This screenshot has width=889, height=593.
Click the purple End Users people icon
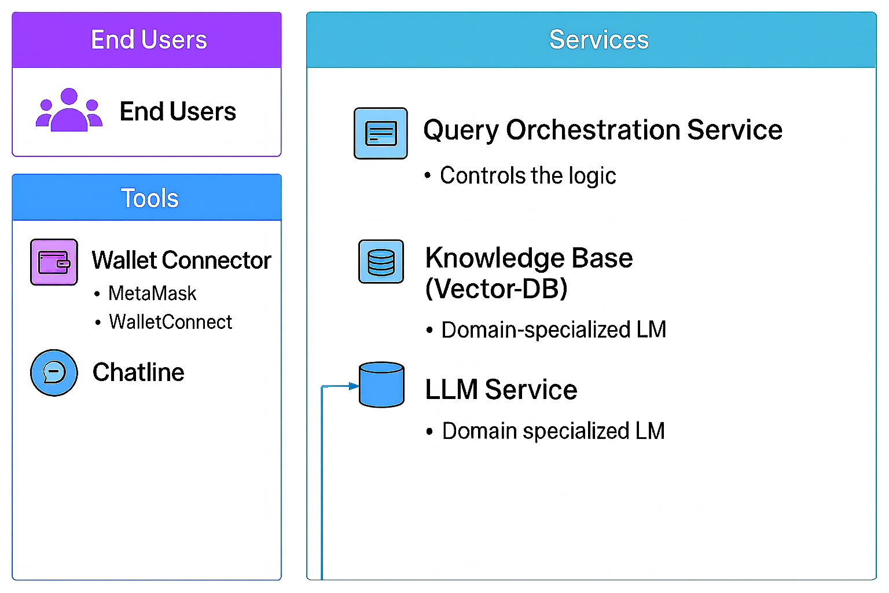click(69, 110)
